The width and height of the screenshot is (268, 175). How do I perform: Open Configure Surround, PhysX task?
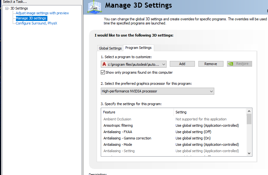tap(37, 23)
